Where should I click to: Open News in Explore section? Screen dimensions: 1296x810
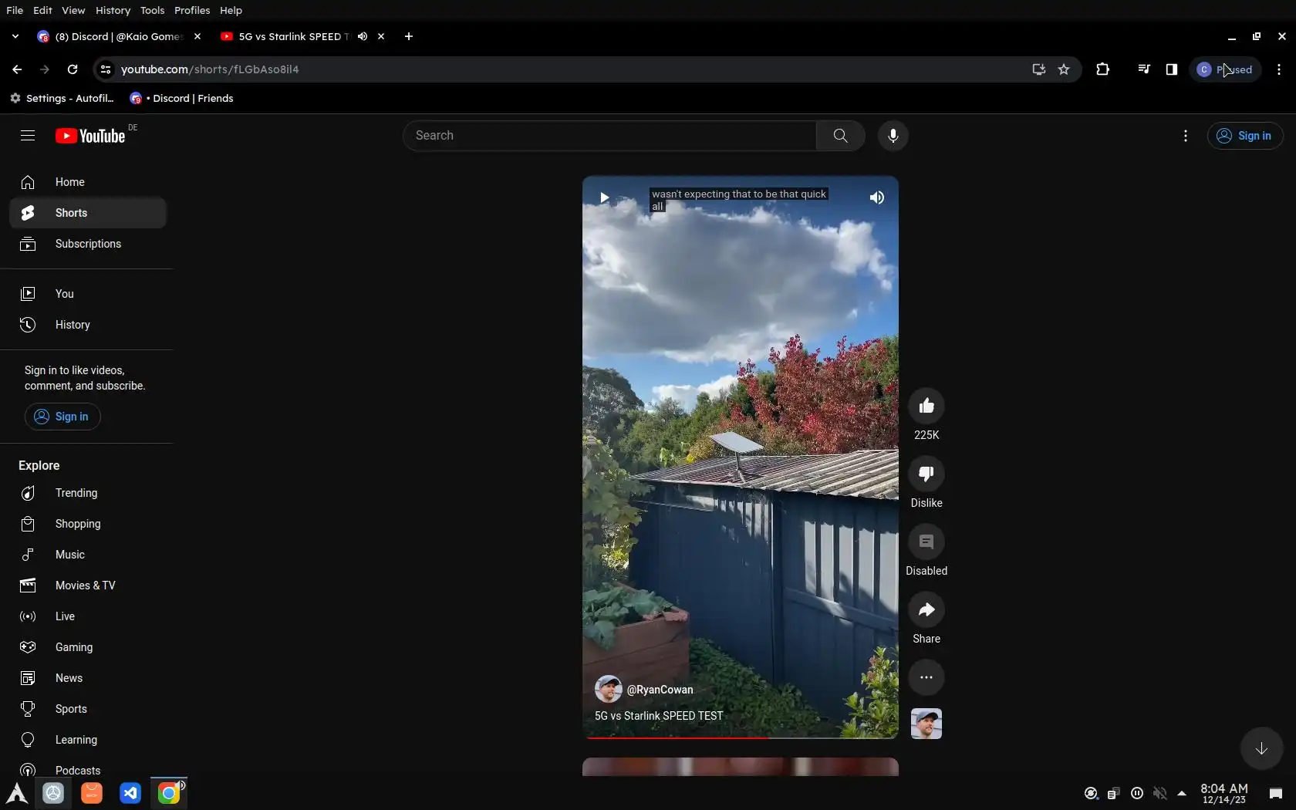tap(88, 678)
